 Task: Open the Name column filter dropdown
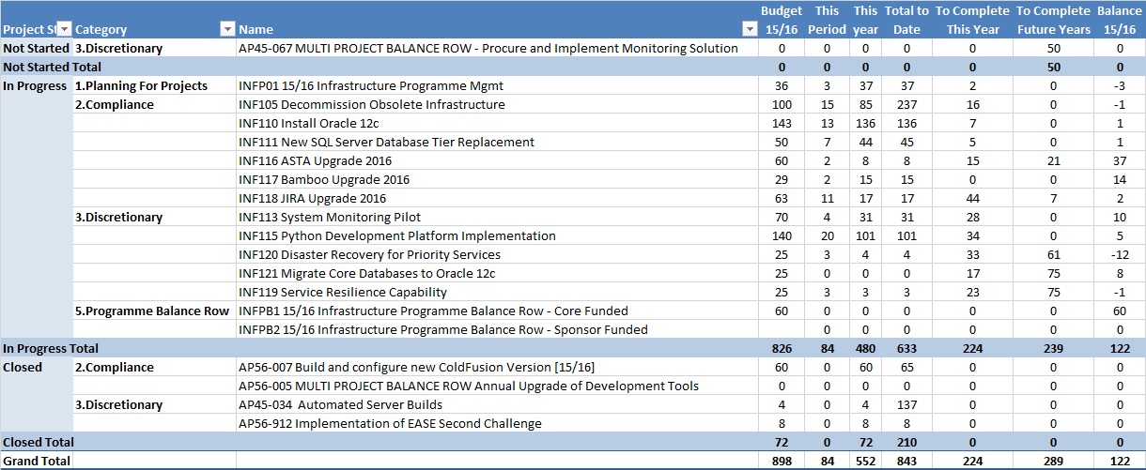(x=749, y=29)
